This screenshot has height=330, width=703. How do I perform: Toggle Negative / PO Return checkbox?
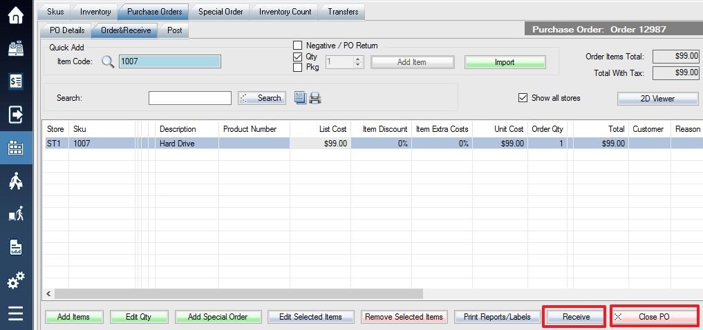[x=297, y=46]
